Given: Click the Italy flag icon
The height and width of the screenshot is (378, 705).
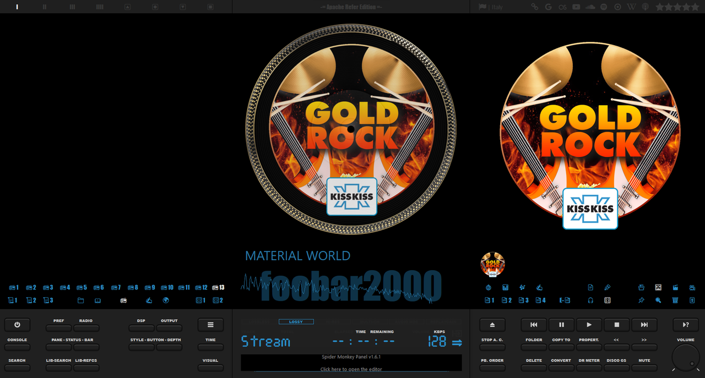Looking at the screenshot, I should (482, 7).
